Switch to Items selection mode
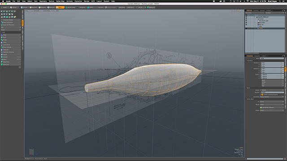 click(x=60, y=8)
